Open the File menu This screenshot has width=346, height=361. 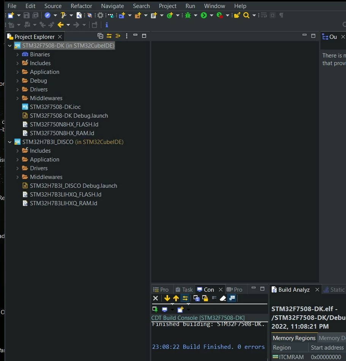[12, 6]
